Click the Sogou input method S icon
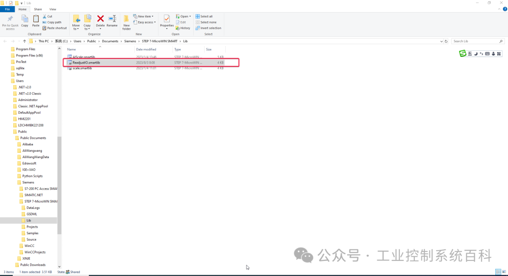Image resolution: width=508 pixels, height=276 pixels. 463,54
